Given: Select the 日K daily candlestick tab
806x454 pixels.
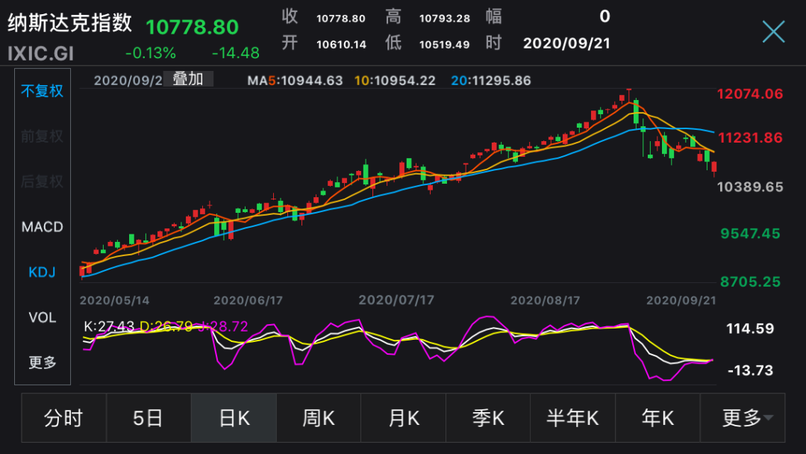Looking at the screenshot, I should coord(234,418).
